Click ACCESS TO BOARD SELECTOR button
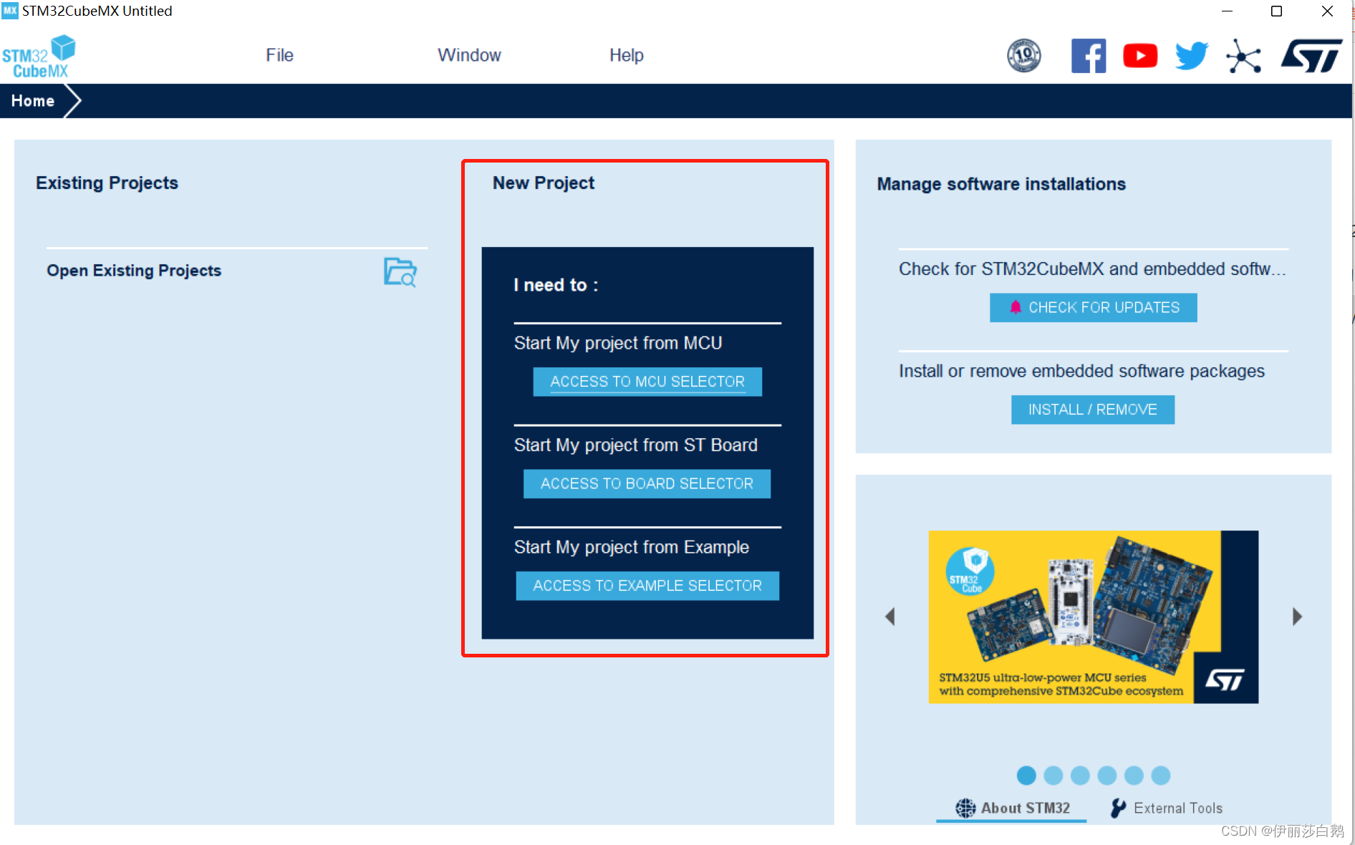This screenshot has width=1355, height=845. click(x=647, y=483)
